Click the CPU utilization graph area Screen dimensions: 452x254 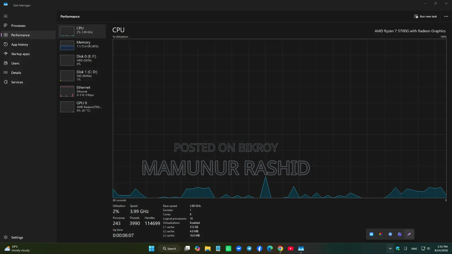(280, 119)
